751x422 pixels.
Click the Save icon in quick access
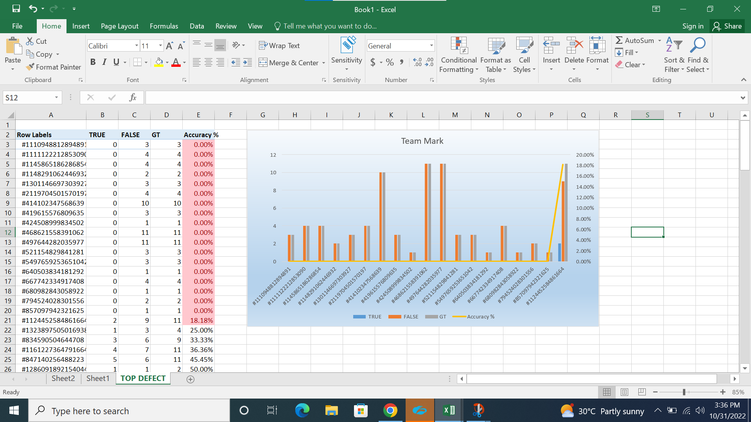pyautogui.click(x=16, y=9)
